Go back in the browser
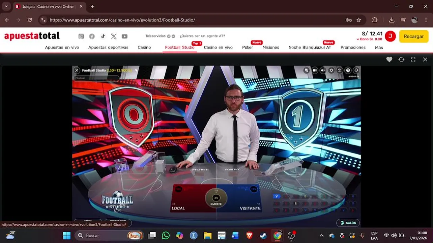 pos(7,20)
